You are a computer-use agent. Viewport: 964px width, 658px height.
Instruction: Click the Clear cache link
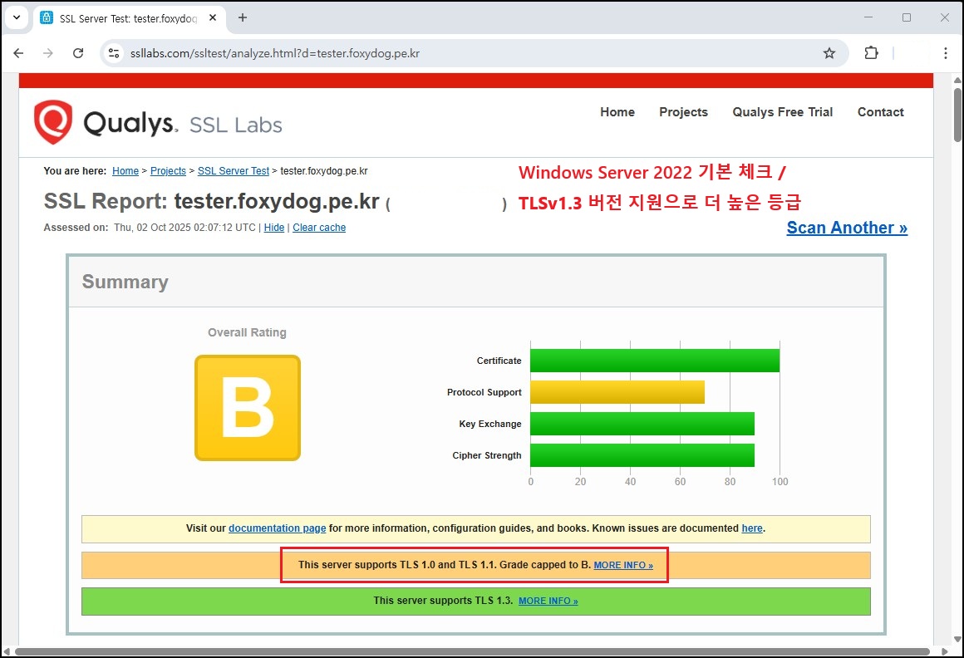pos(319,228)
